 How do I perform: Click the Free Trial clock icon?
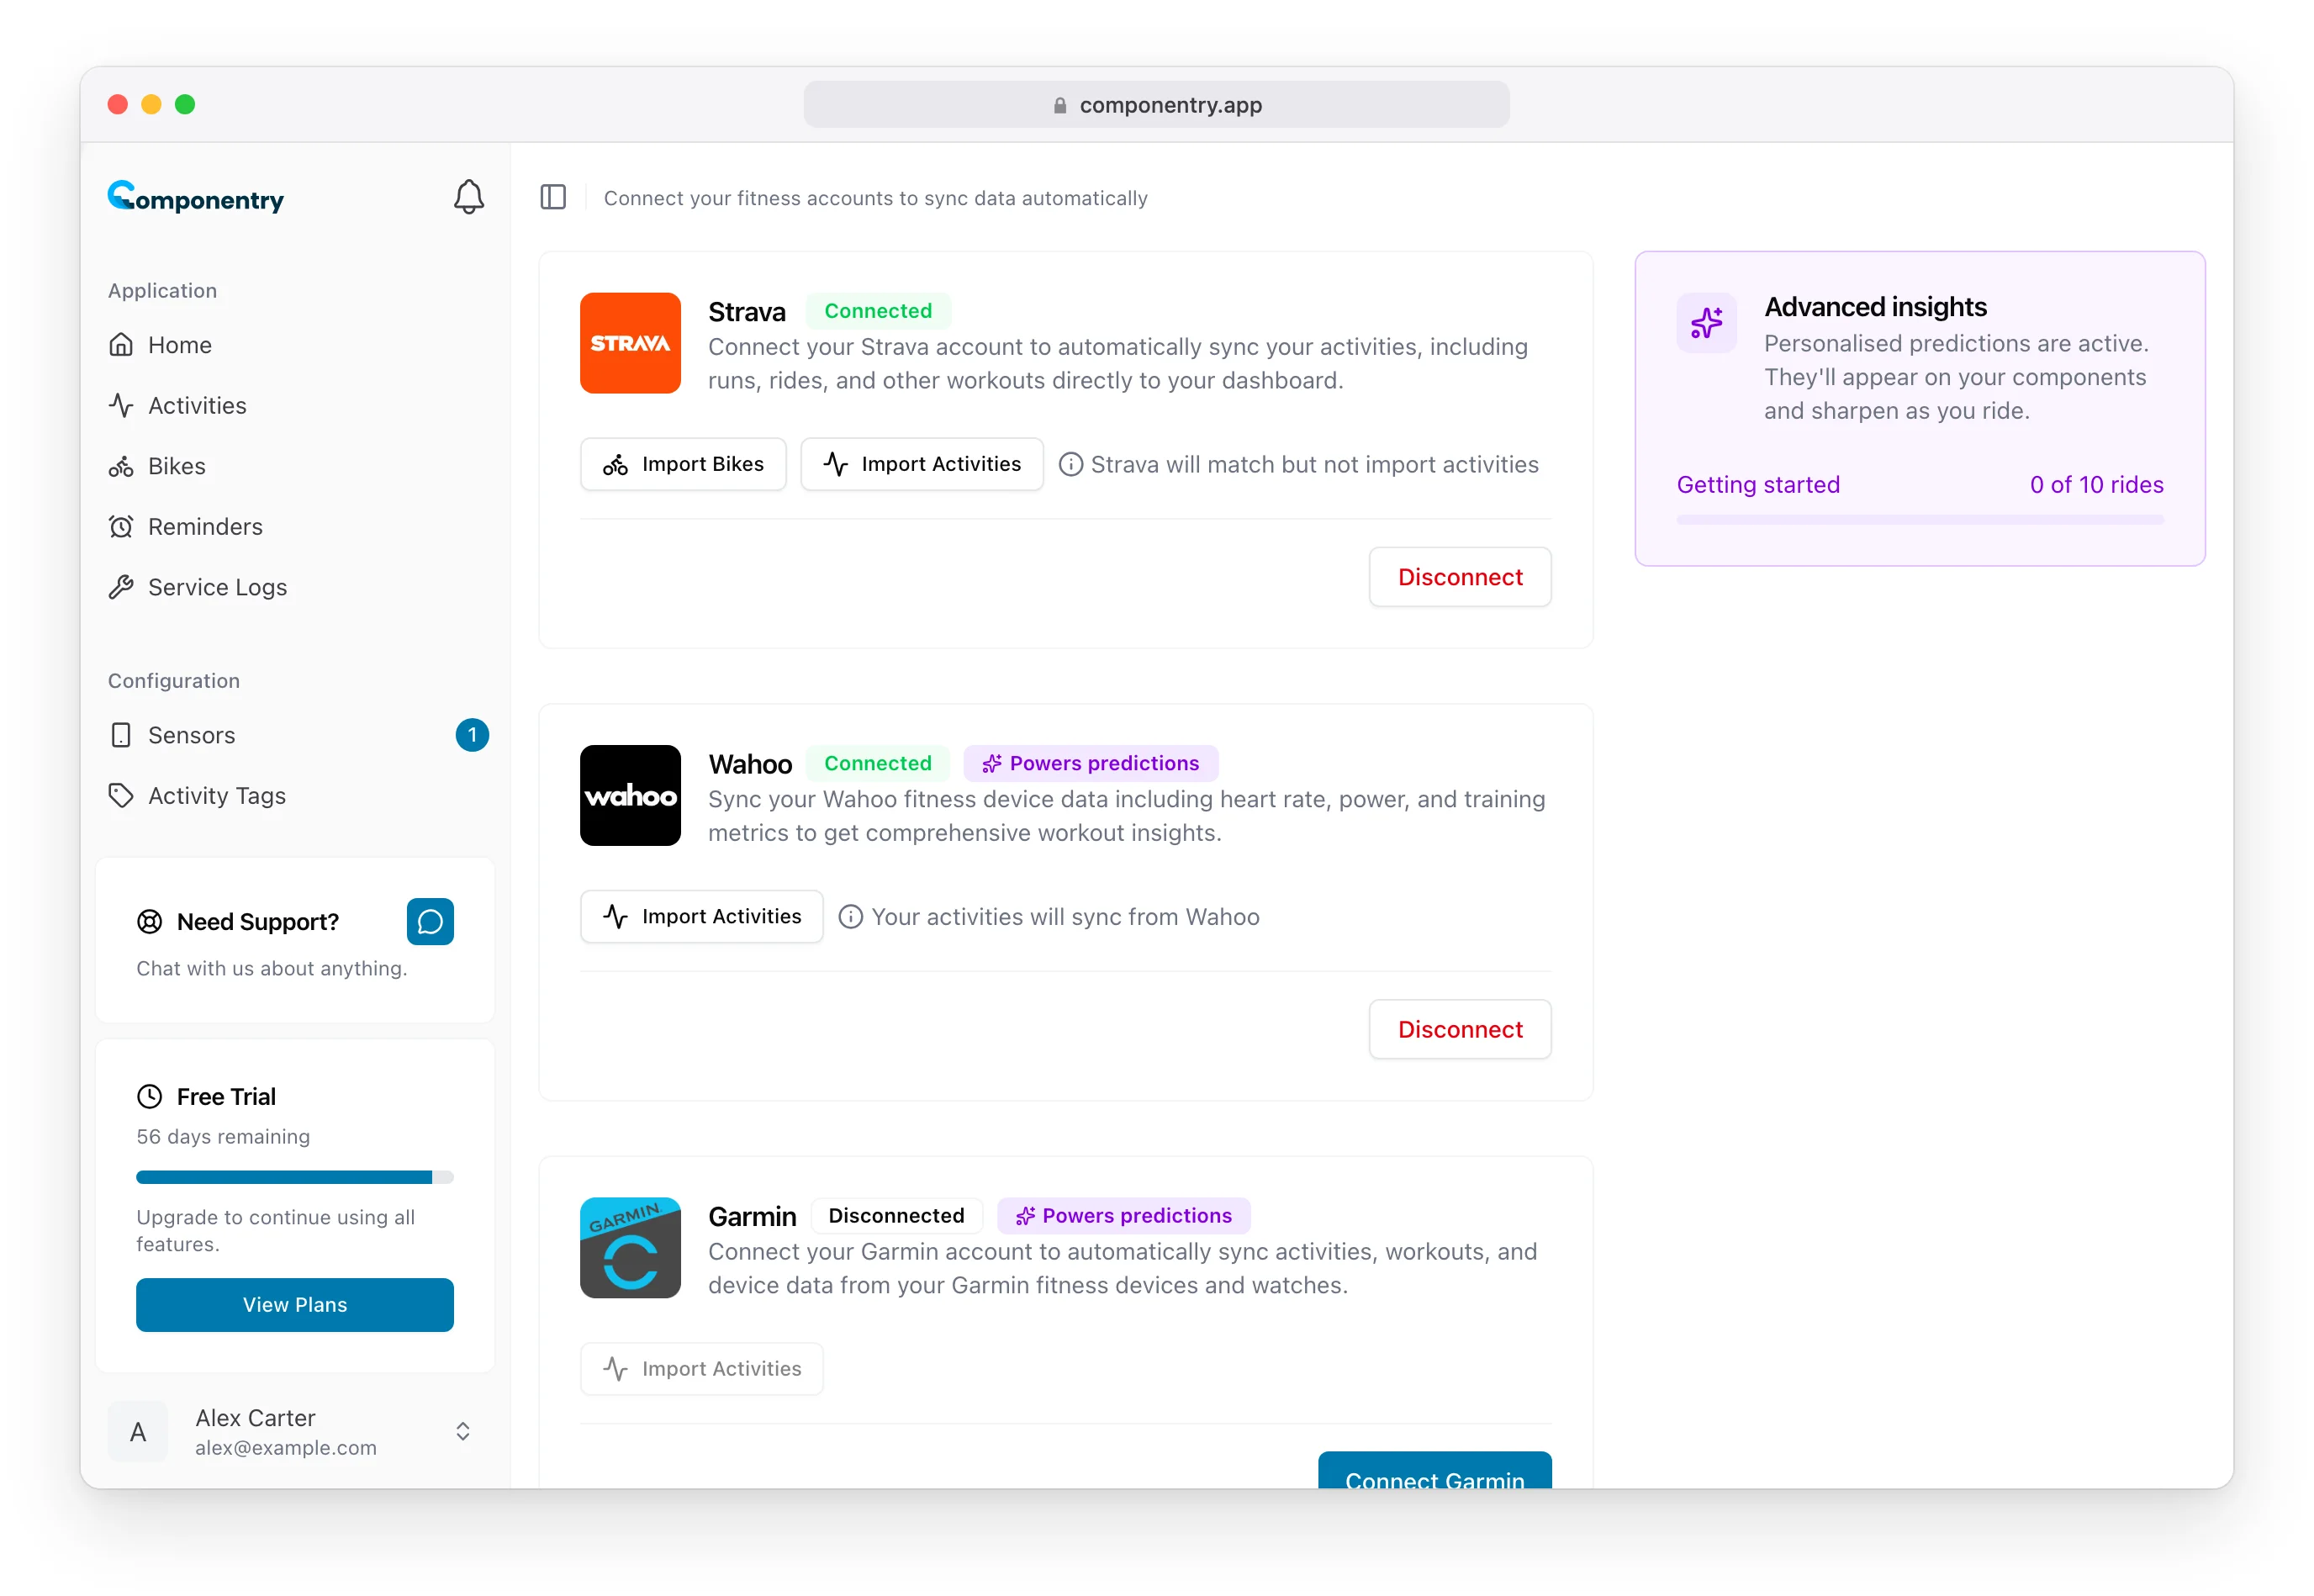[149, 1096]
